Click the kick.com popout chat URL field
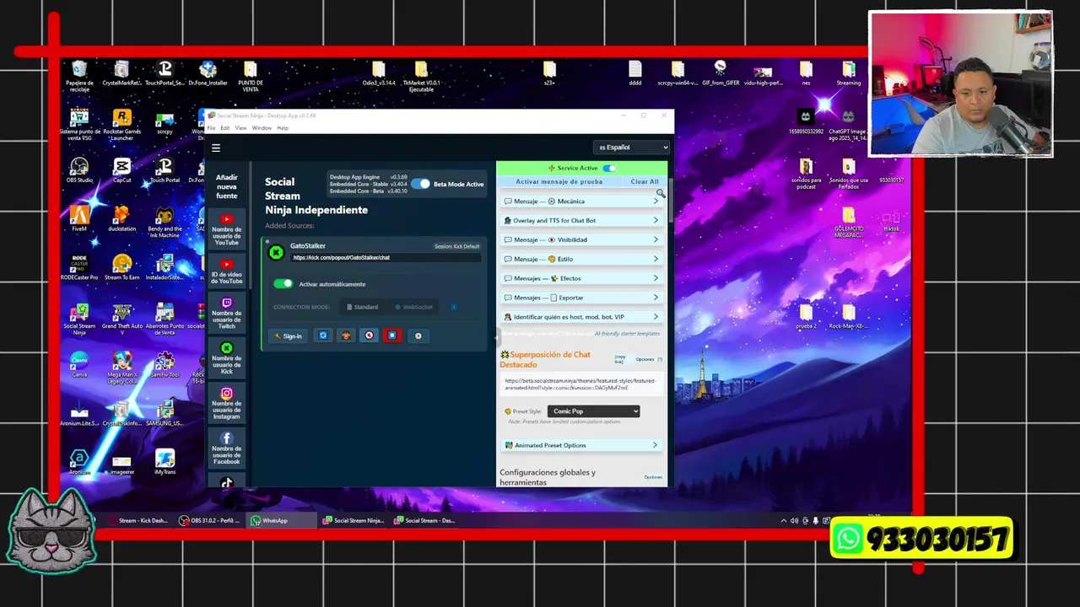The height and width of the screenshot is (607, 1080). 386,258
